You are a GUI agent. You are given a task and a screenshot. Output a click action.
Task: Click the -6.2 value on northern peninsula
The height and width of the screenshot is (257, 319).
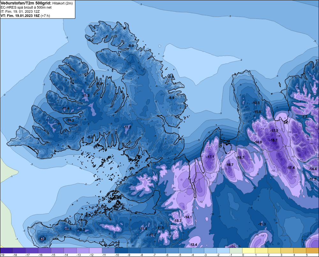90,40
